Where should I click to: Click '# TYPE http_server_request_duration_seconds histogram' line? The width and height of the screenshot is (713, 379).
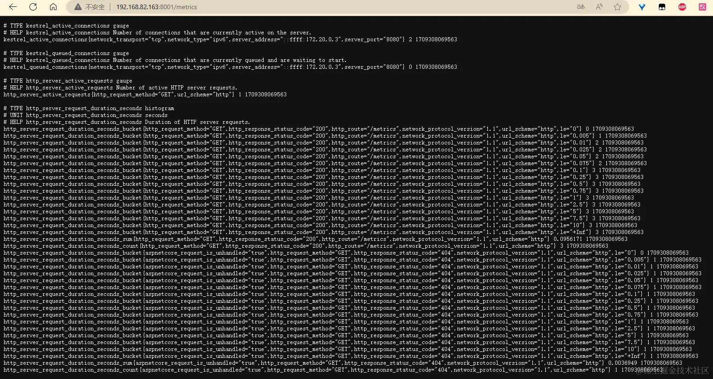pyautogui.click(x=89, y=108)
